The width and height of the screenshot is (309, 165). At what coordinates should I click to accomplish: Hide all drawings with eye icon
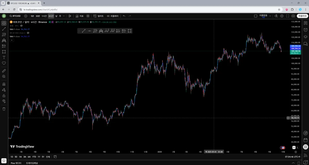4,101
